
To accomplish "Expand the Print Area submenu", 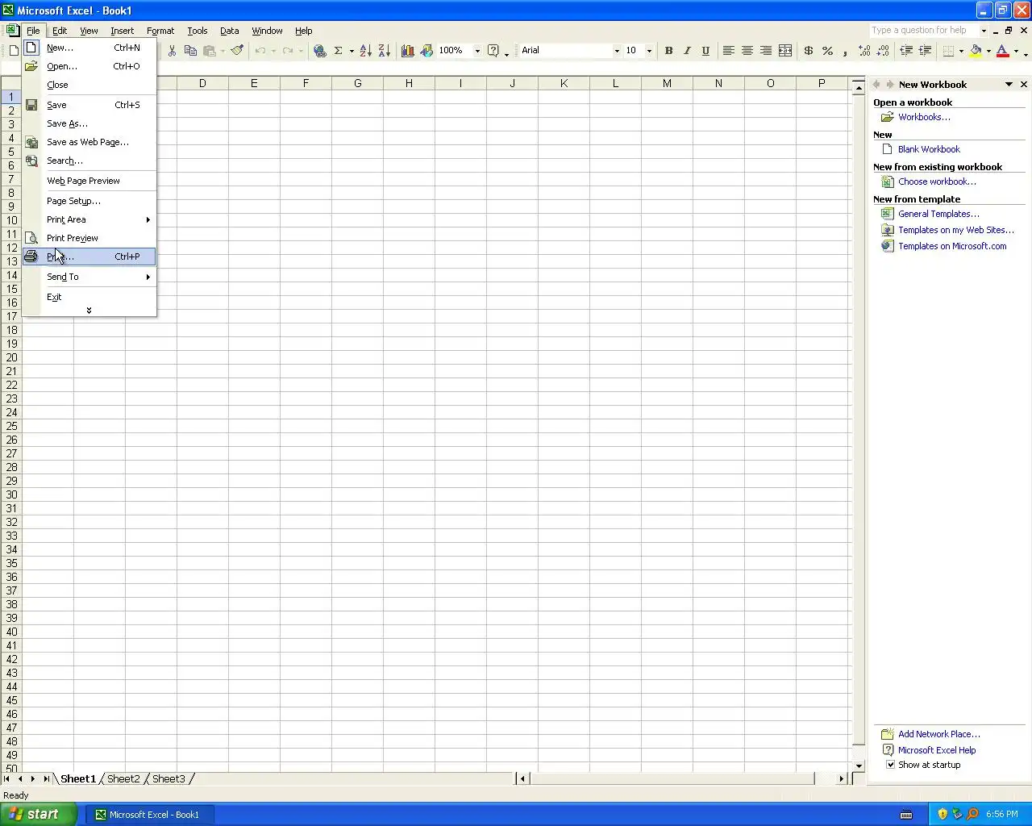I will [89, 219].
